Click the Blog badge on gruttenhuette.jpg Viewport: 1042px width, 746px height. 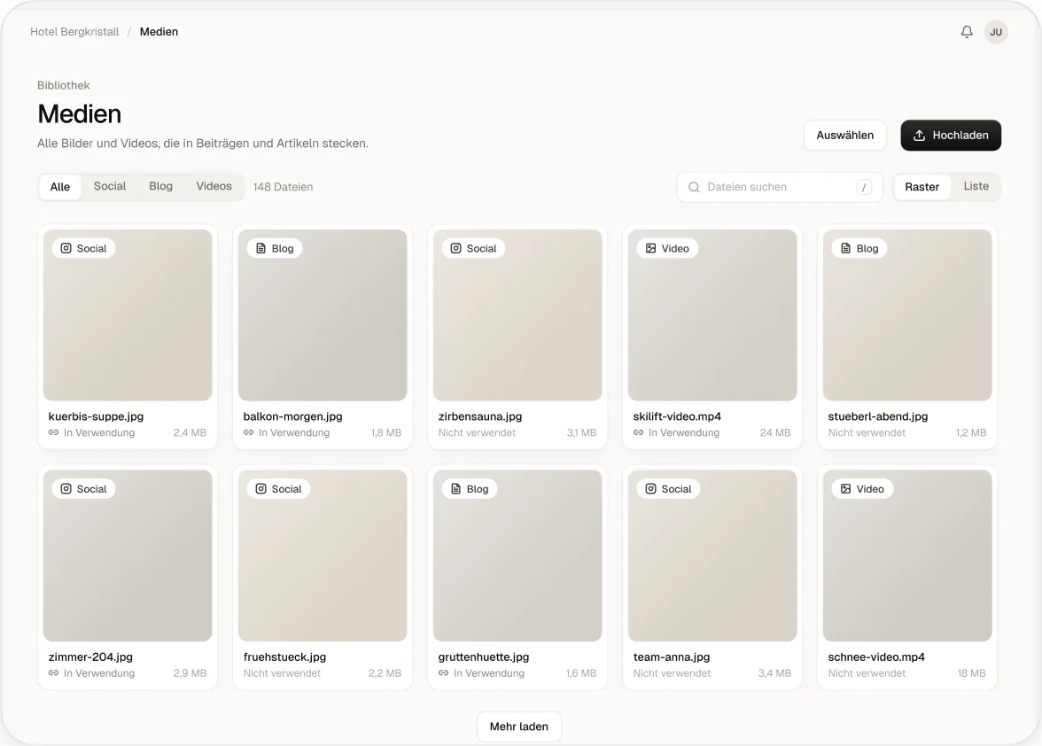click(470, 489)
